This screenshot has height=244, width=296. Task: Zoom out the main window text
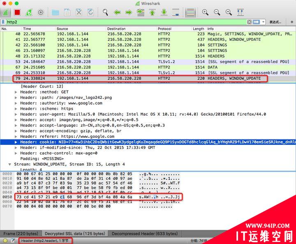217,12
